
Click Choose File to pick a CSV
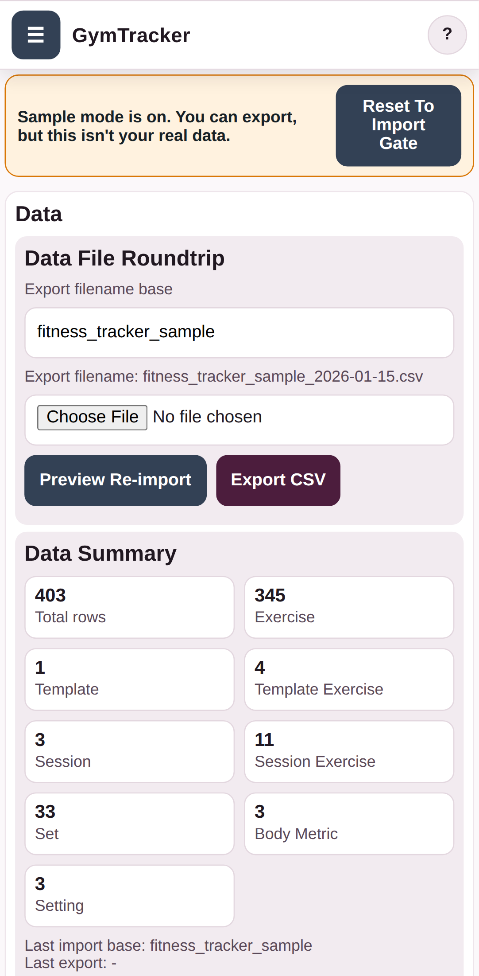[92, 416]
